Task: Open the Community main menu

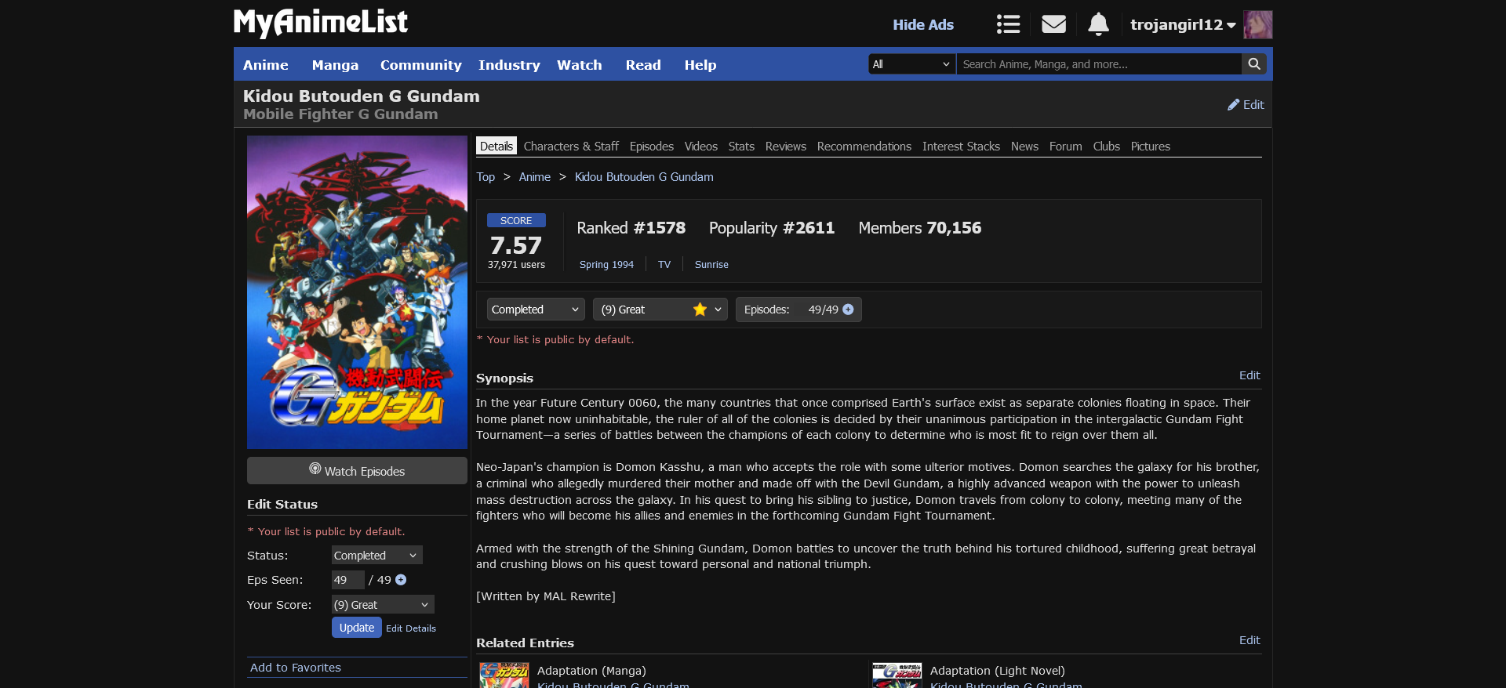Action: tap(420, 65)
